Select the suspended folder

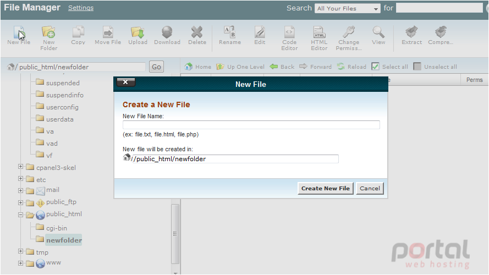[x=63, y=83]
